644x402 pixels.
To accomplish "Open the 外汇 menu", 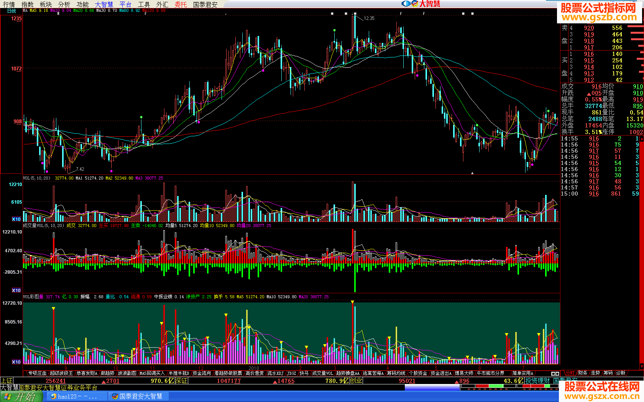I will pos(163,4).
